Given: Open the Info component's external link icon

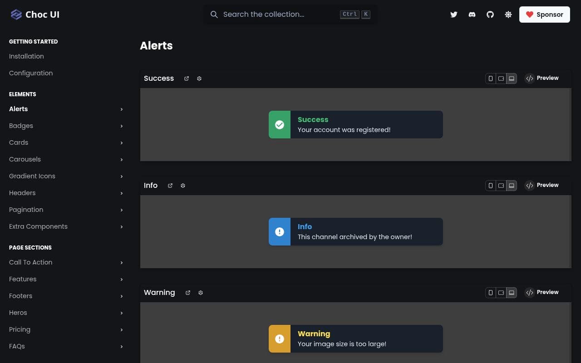Looking at the screenshot, I should pos(170,185).
